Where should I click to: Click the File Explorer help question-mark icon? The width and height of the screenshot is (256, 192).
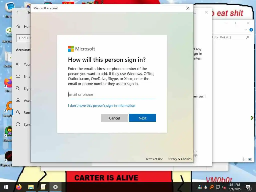point(251,30)
